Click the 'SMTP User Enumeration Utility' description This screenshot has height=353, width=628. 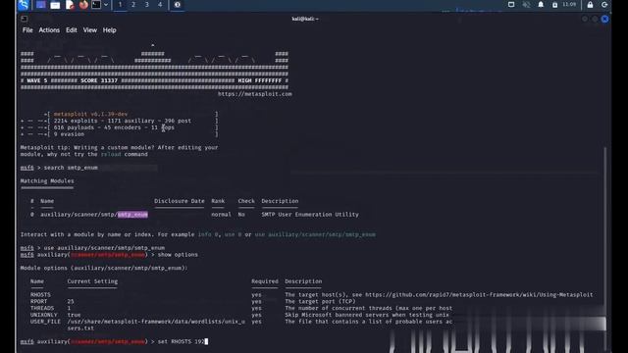pos(310,215)
